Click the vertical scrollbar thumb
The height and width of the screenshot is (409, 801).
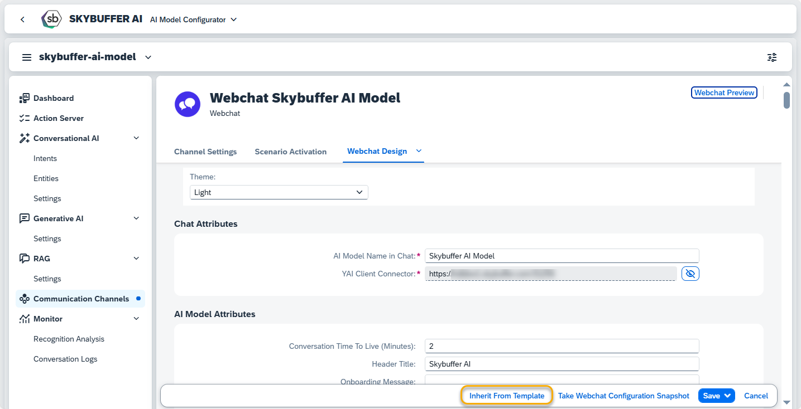tap(786, 100)
